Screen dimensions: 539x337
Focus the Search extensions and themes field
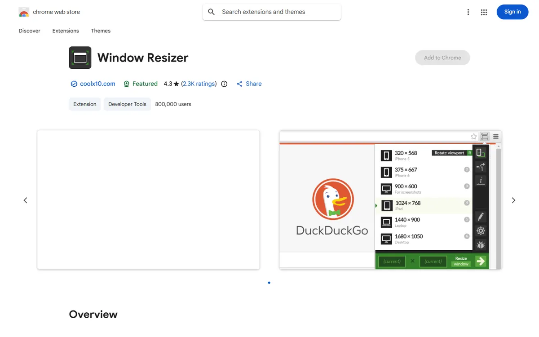(x=272, y=12)
